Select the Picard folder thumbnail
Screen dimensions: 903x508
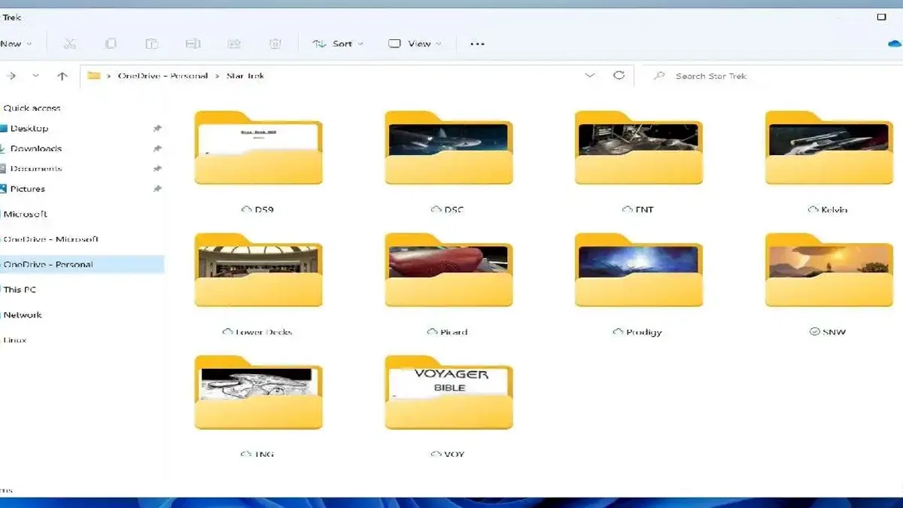coord(448,270)
